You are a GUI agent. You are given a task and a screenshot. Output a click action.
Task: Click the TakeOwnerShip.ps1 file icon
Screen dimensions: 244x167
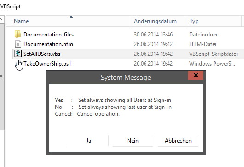click(18, 63)
